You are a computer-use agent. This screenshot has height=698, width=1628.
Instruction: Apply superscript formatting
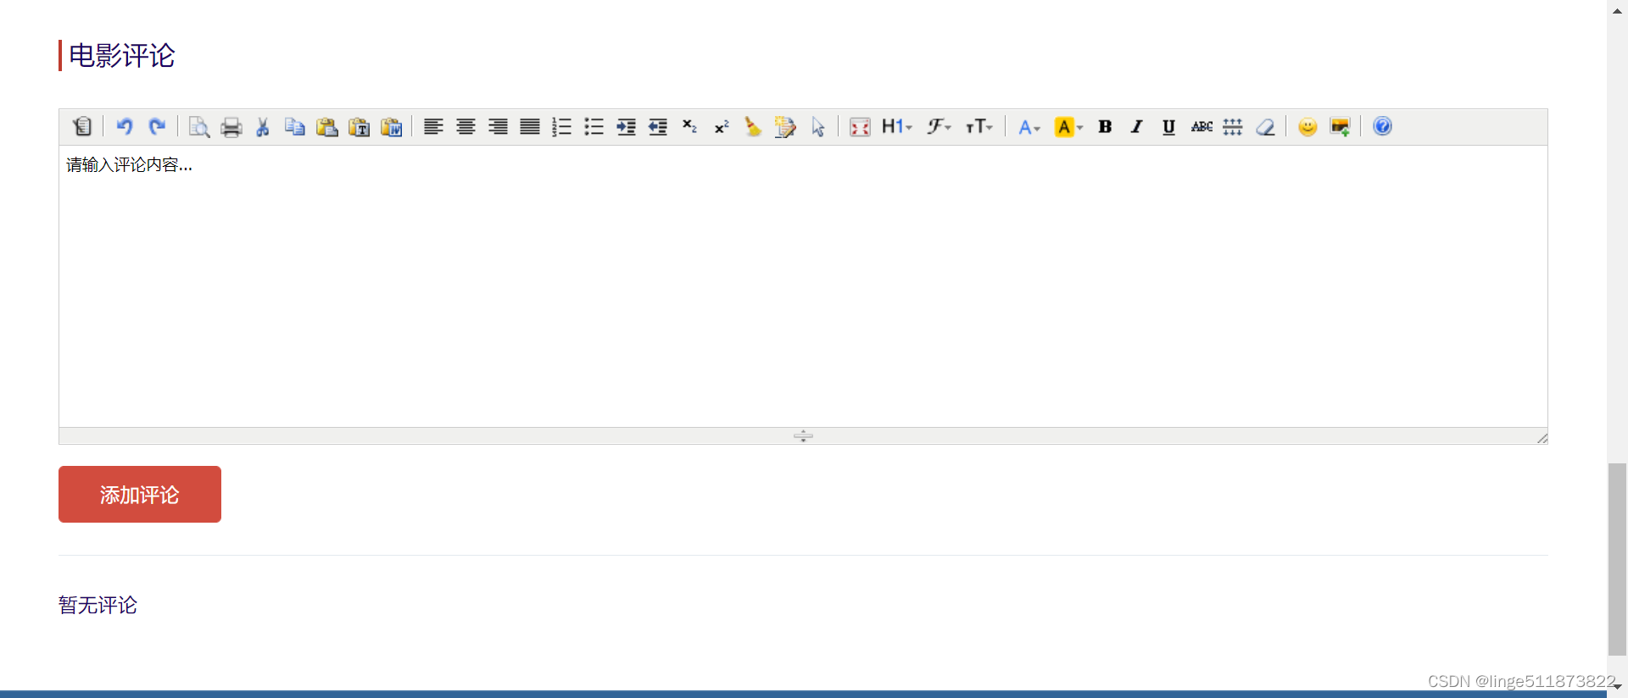point(722,126)
